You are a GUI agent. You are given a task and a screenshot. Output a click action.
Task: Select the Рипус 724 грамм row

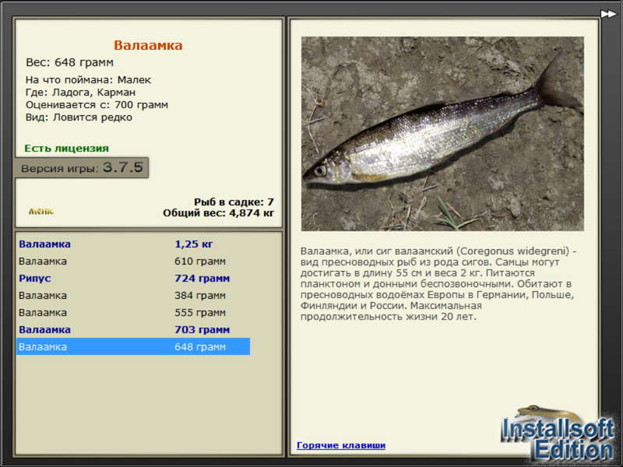pos(133,279)
